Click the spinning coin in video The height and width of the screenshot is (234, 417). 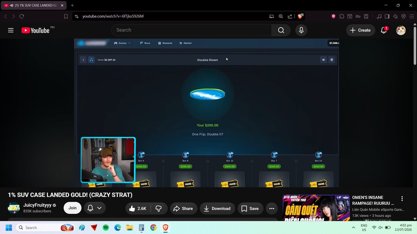pyautogui.click(x=207, y=94)
